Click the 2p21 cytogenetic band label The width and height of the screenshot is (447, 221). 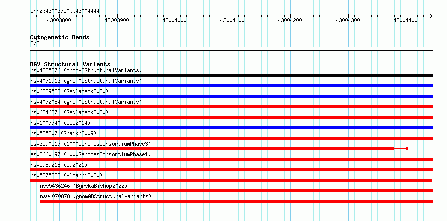tap(36, 43)
